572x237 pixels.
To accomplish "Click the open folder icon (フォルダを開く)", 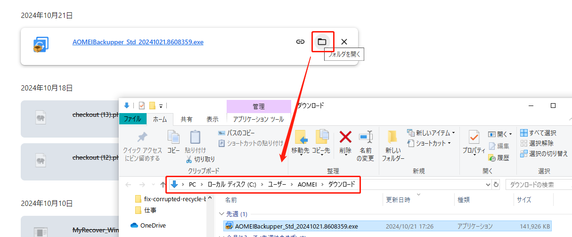I will 322,41.
